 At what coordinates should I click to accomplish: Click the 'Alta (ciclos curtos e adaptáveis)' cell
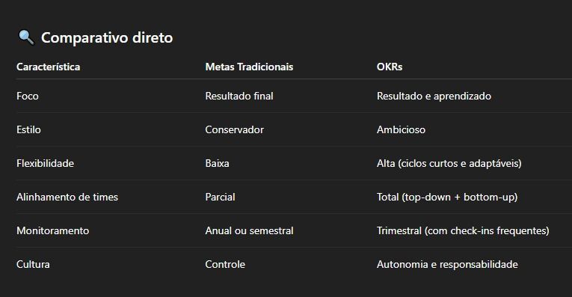449,163
